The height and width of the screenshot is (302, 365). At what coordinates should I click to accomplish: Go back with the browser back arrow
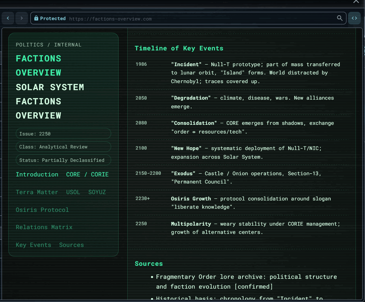[8, 18]
